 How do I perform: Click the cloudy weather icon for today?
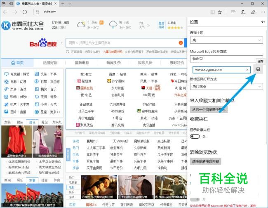pyautogui.click(x=81, y=24)
